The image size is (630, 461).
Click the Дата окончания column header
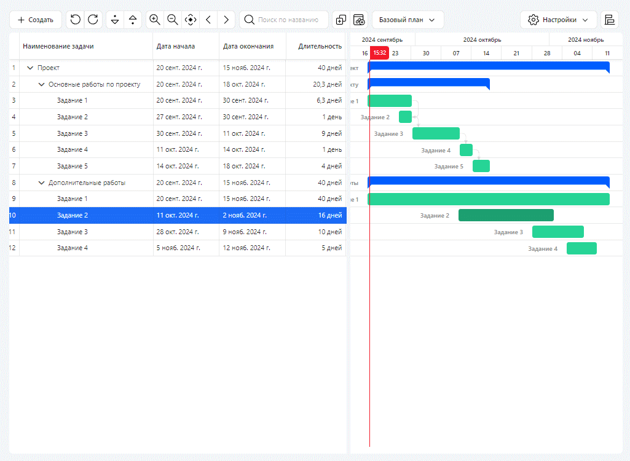(253, 46)
